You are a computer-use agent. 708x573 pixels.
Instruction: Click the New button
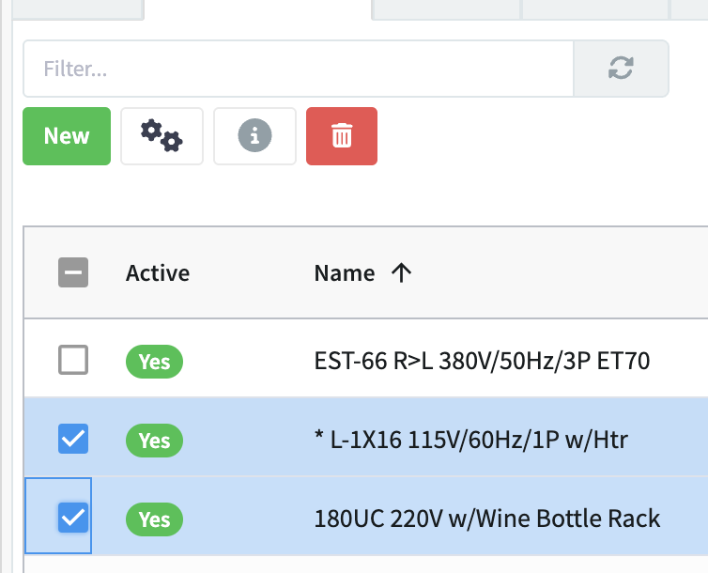[67, 136]
